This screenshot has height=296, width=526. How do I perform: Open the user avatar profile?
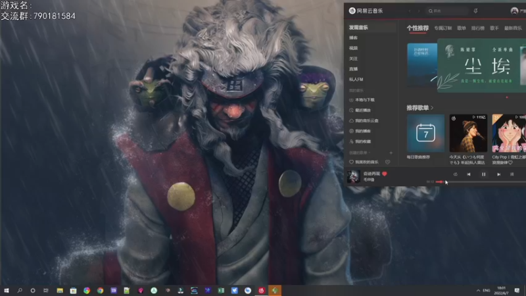point(514,11)
